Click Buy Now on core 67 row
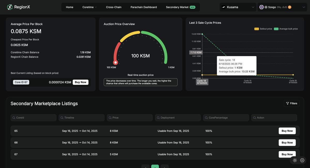The width and height of the screenshot is (310, 168). [x=287, y=154]
